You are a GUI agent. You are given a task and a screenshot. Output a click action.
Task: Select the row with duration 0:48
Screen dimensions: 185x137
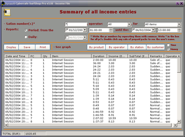[x=91, y=108]
